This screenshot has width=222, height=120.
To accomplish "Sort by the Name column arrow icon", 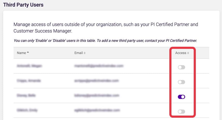I will [x=28, y=52].
